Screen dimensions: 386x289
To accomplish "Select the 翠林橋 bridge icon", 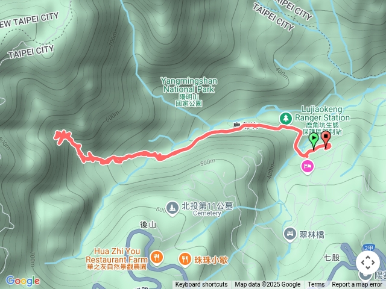I will coord(290,234).
